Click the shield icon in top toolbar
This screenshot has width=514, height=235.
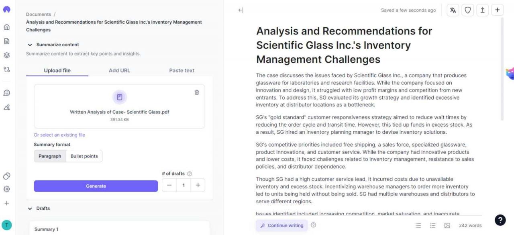point(467,10)
